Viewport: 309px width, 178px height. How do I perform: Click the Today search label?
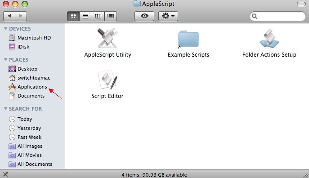(x=25, y=119)
